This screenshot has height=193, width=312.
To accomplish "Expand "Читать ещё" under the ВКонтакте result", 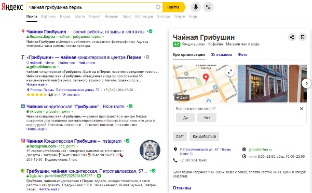I will coord(37,129).
